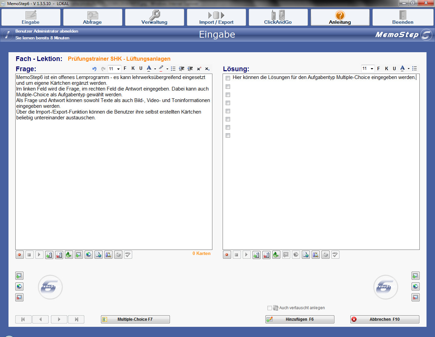435x337 pixels.
Task: Click the undo arrow in Frage toolbar
Action: point(94,69)
